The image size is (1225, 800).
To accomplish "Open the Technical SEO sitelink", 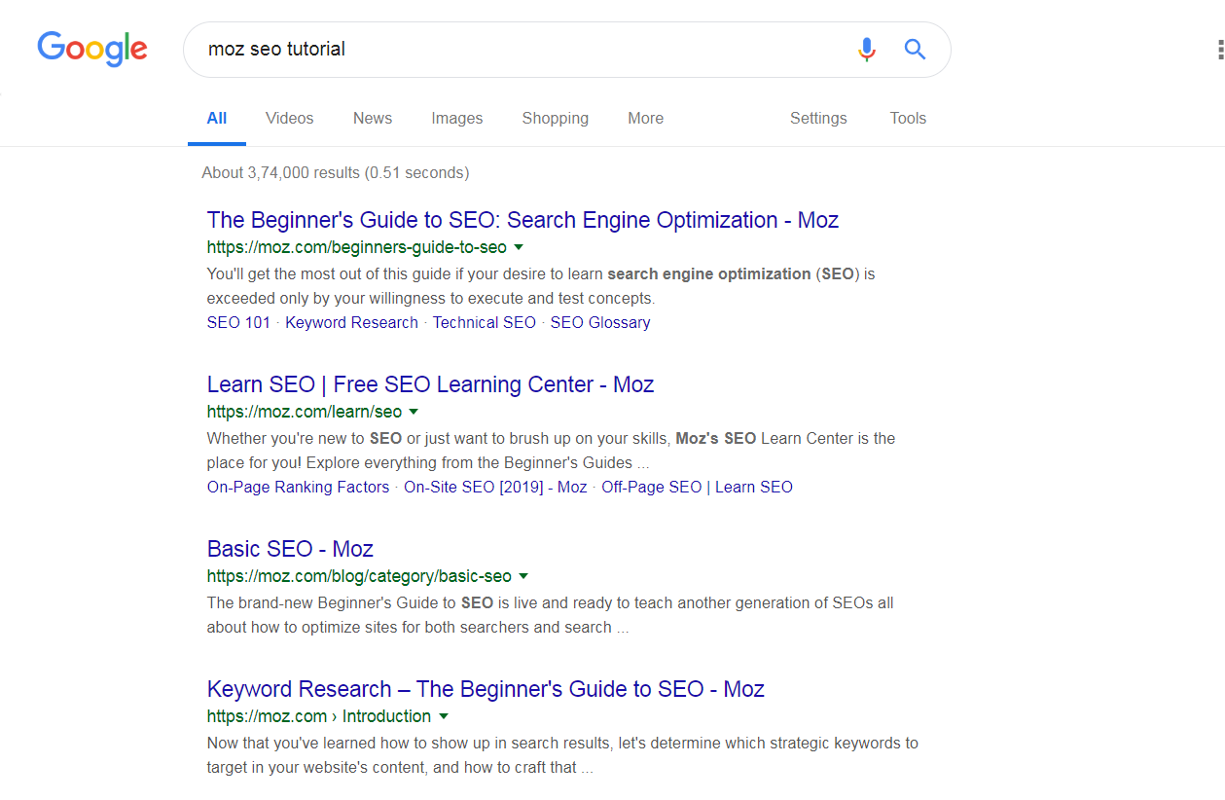I will pos(485,322).
